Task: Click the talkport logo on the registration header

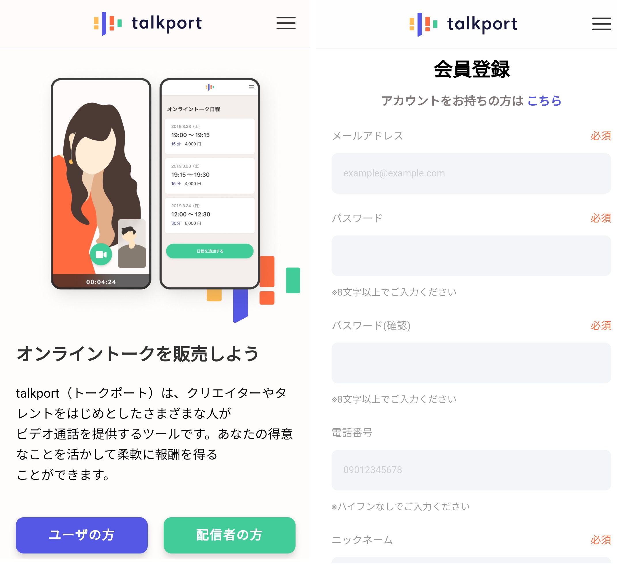Action: point(463,24)
